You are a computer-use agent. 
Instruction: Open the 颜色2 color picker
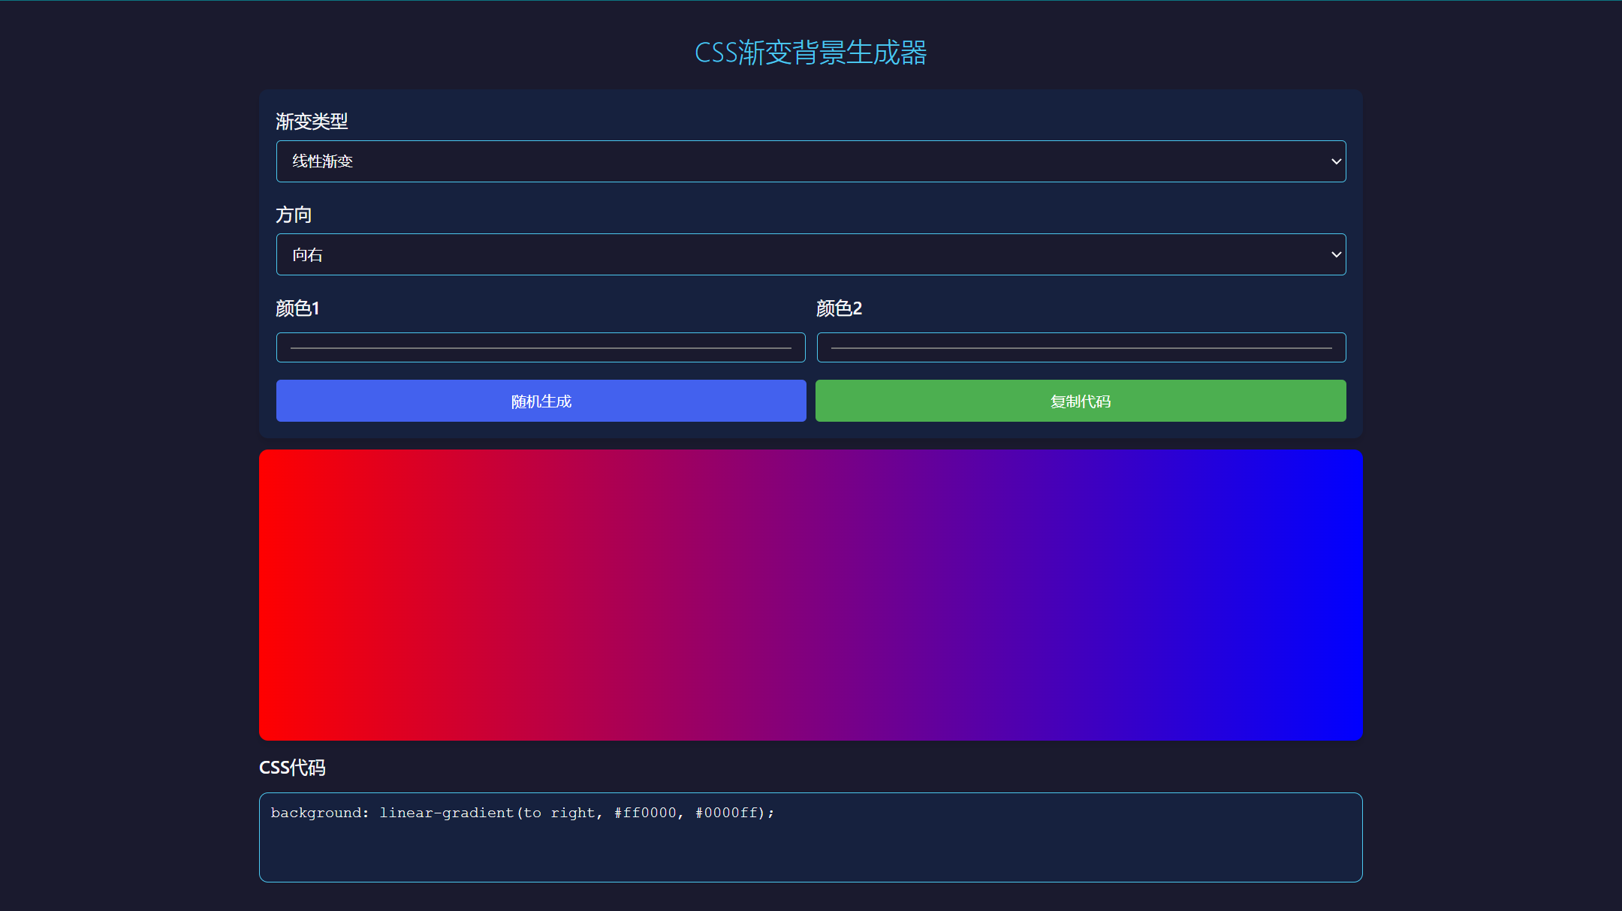1080,347
